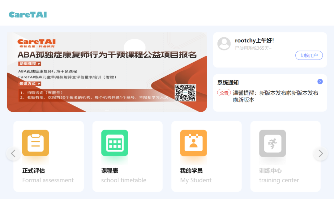Screen dimensions: 334x199
Task: Click the school timetable subtitle
Action: pyautogui.click(x=124, y=180)
